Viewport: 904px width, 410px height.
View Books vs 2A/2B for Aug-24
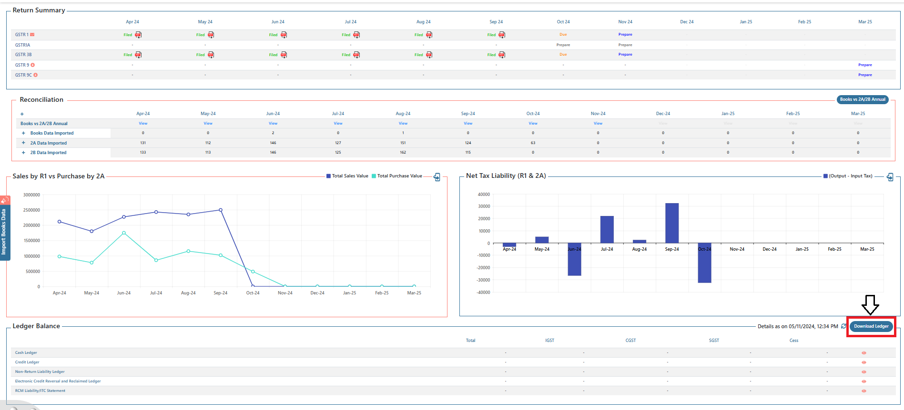click(x=403, y=124)
